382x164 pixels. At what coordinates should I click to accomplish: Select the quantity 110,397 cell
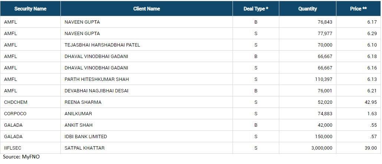tap(307, 79)
